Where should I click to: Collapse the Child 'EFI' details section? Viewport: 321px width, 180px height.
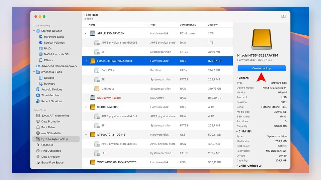tap(237, 131)
